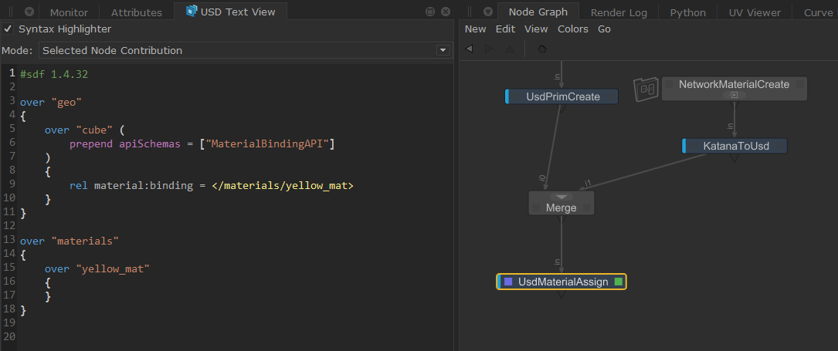838x351 pixels.
Task: Switch to the Attributes tab
Action: click(136, 12)
